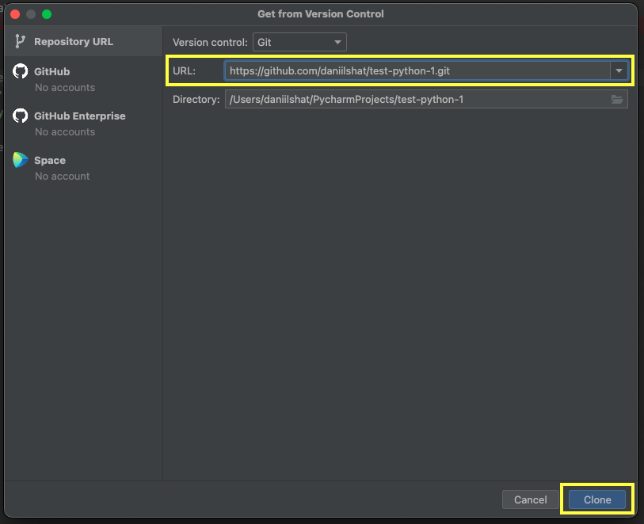The width and height of the screenshot is (644, 524).
Task: Open the GitHub accounts section
Action: click(x=83, y=78)
